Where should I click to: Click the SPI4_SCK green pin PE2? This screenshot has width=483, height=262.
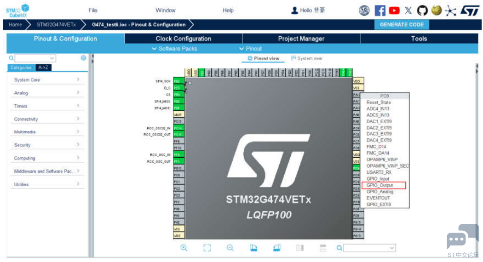coord(178,81)
